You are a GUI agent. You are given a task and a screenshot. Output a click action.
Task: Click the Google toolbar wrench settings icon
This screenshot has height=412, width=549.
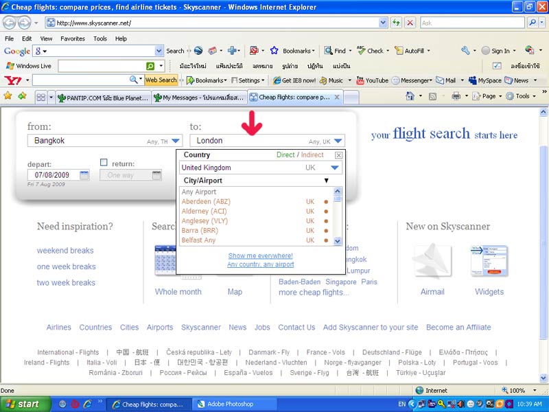pyautogui.click(x=465, y=51)
